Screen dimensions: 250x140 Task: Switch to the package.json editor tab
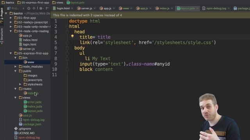(242, 8)
